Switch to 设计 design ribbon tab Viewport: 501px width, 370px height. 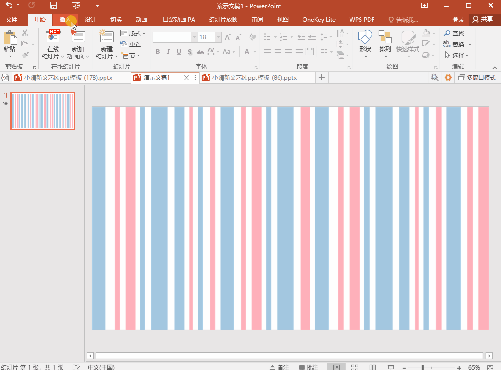click(x=91, y=20)
